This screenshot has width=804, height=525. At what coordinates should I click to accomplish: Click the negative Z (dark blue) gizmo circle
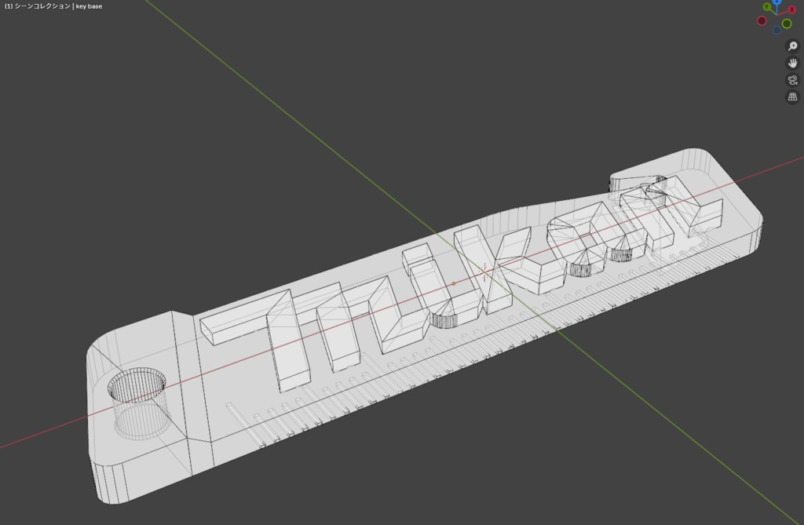tap(777, 31)
